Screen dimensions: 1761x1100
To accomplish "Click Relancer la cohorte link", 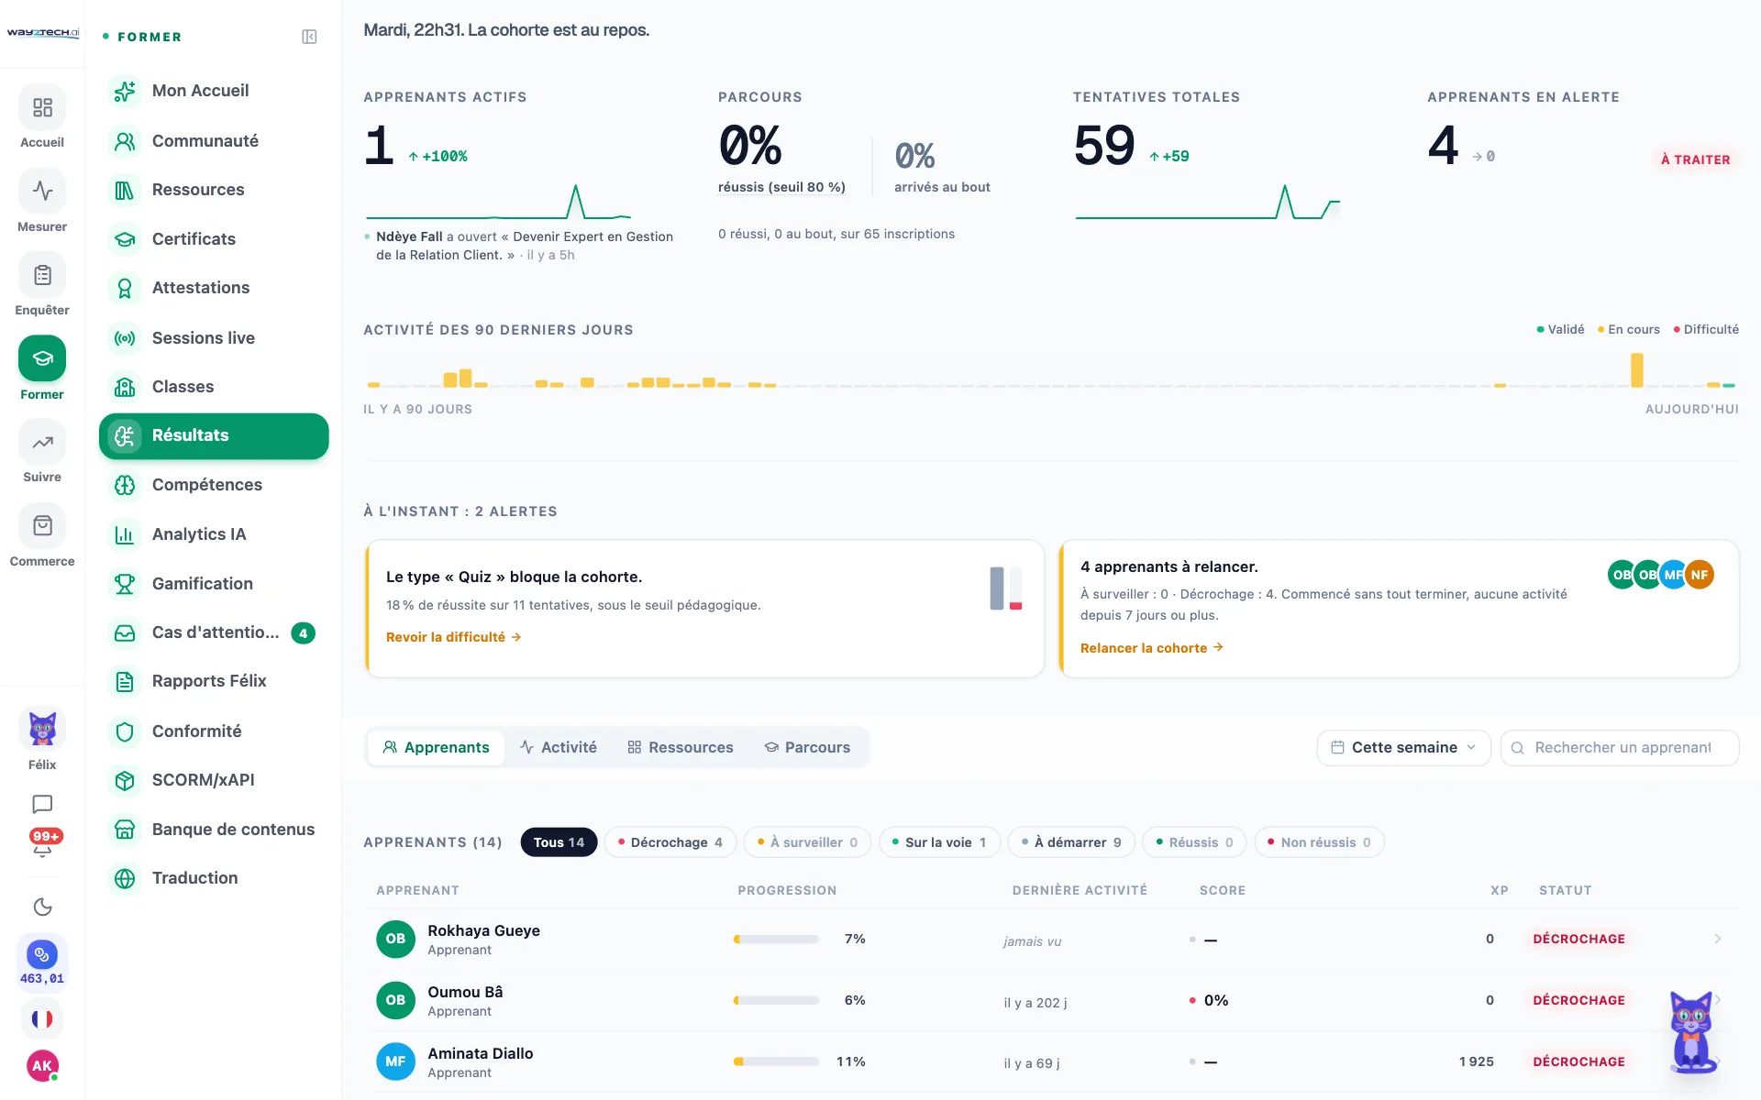I will [x=1151, y=648].
